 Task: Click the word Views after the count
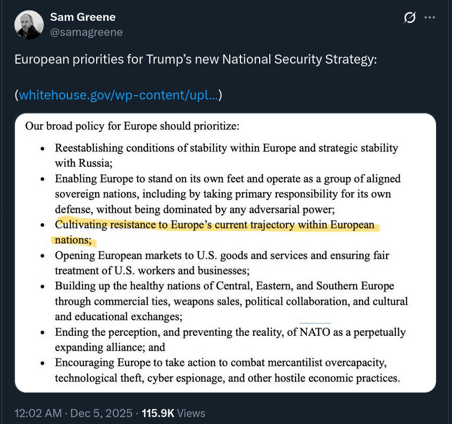pyautogui.click(x=191, y=413)
